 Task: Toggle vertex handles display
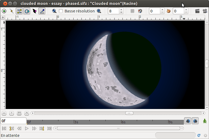click(x=12, y=11)
